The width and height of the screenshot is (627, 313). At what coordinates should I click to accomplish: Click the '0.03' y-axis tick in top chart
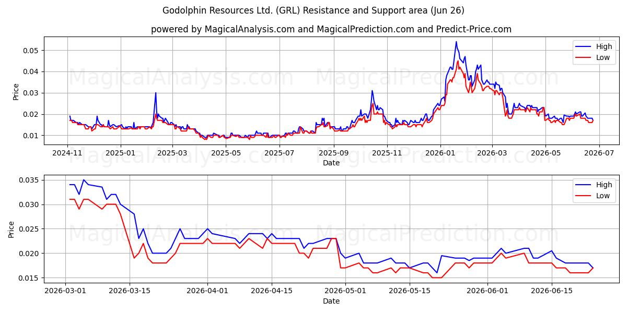click(31, 93)
